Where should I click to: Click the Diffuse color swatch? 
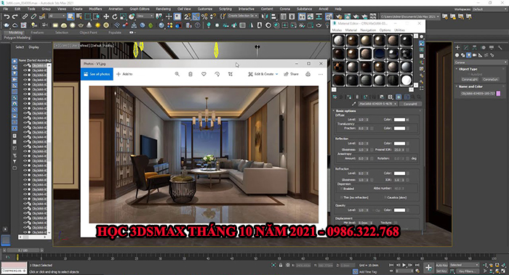399,120
